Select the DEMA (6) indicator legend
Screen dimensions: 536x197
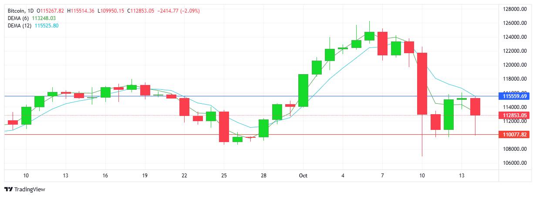point(20,18)
